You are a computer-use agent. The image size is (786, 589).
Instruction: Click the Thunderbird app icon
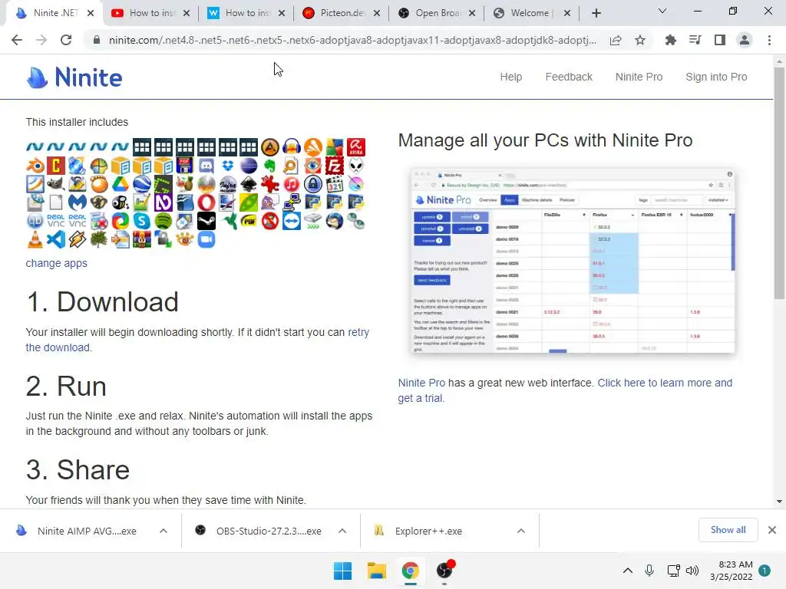335,221
